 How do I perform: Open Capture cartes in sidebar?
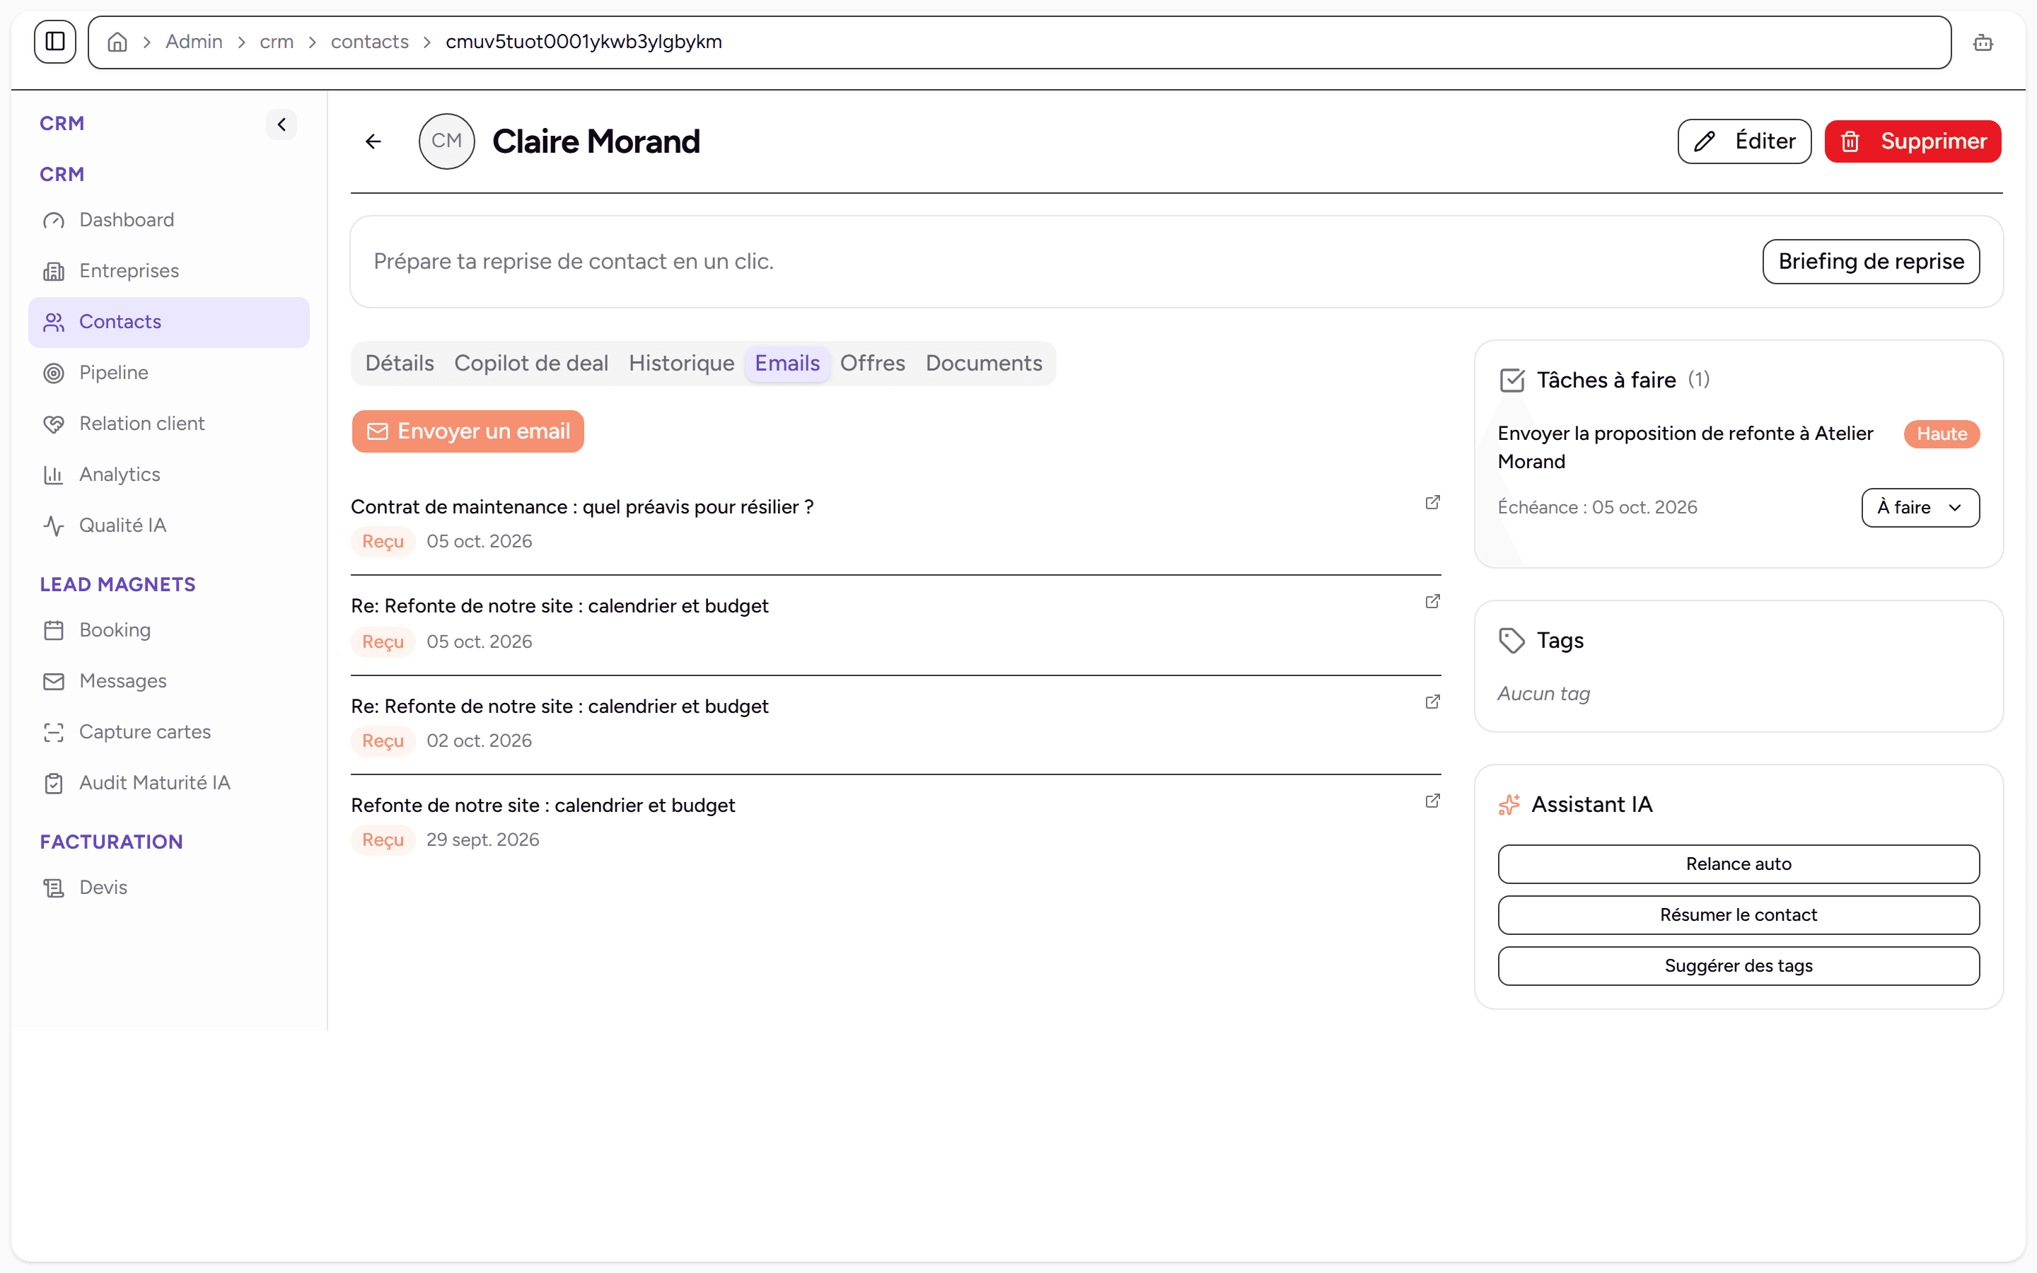pyautogui.click(x=168, y=732)
